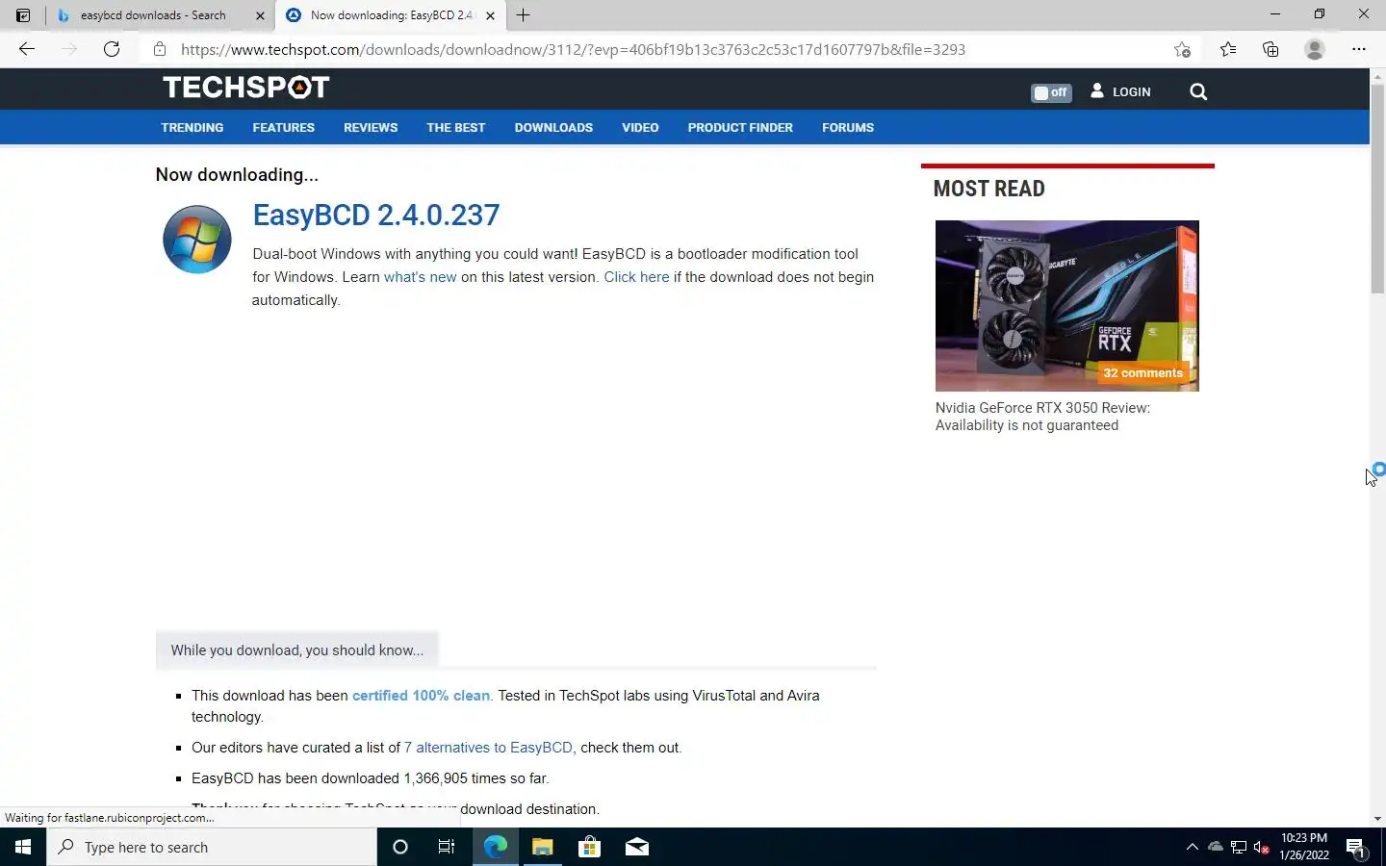
Task: Reload the page with the refresh icon
Action: (x=112, y=49)
